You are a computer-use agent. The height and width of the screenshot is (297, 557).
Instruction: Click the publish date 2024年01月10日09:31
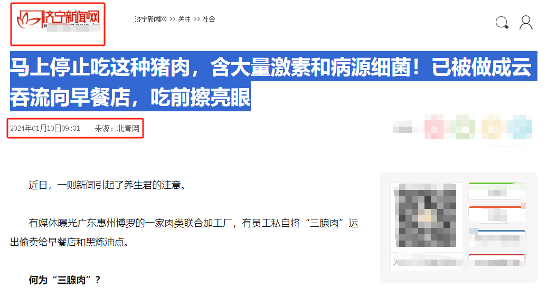[45, 128]
